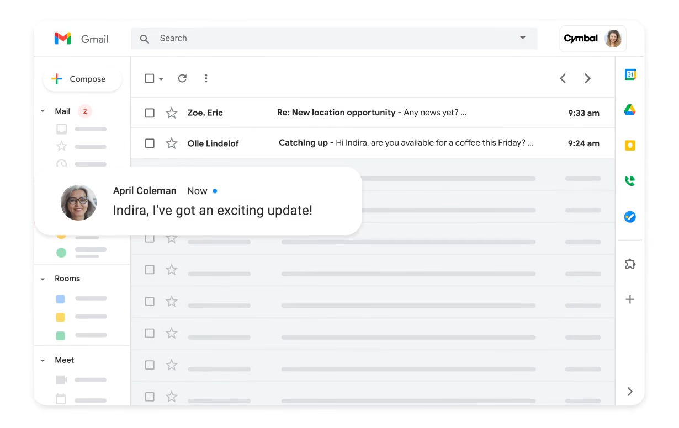Open the add-ons puzzle piece icon
Image resolution: width=679 pixels, height=428 pixels.
tap(630, 264)
